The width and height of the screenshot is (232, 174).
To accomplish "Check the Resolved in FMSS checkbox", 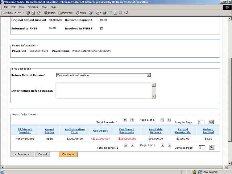I will pos(101,28).
